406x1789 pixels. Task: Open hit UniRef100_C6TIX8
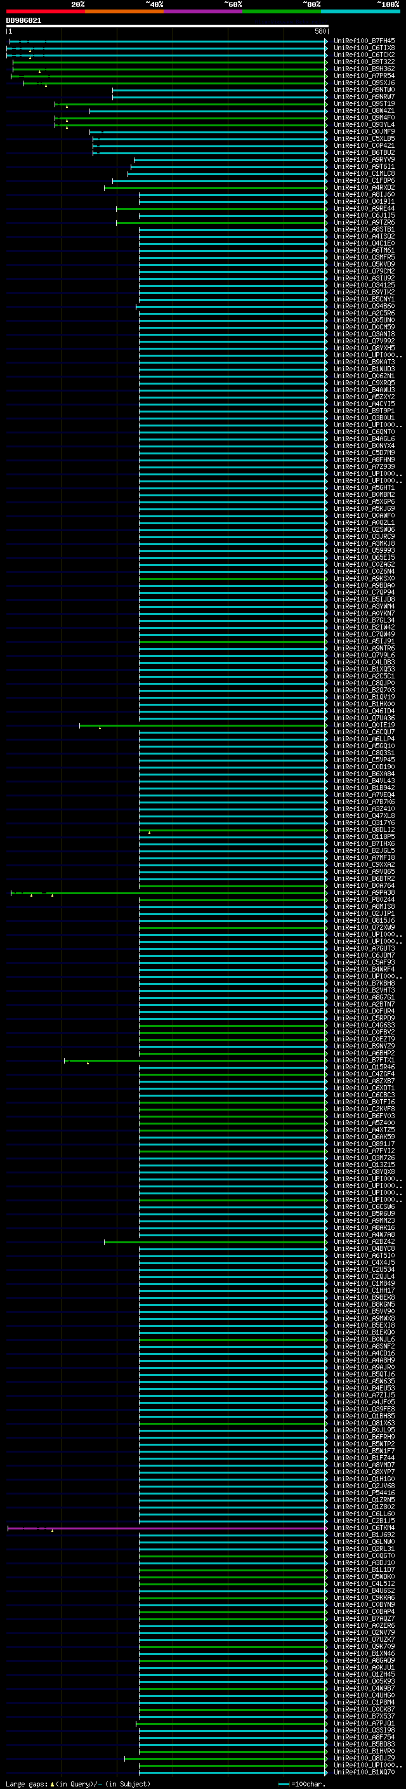tap(363, 48)
